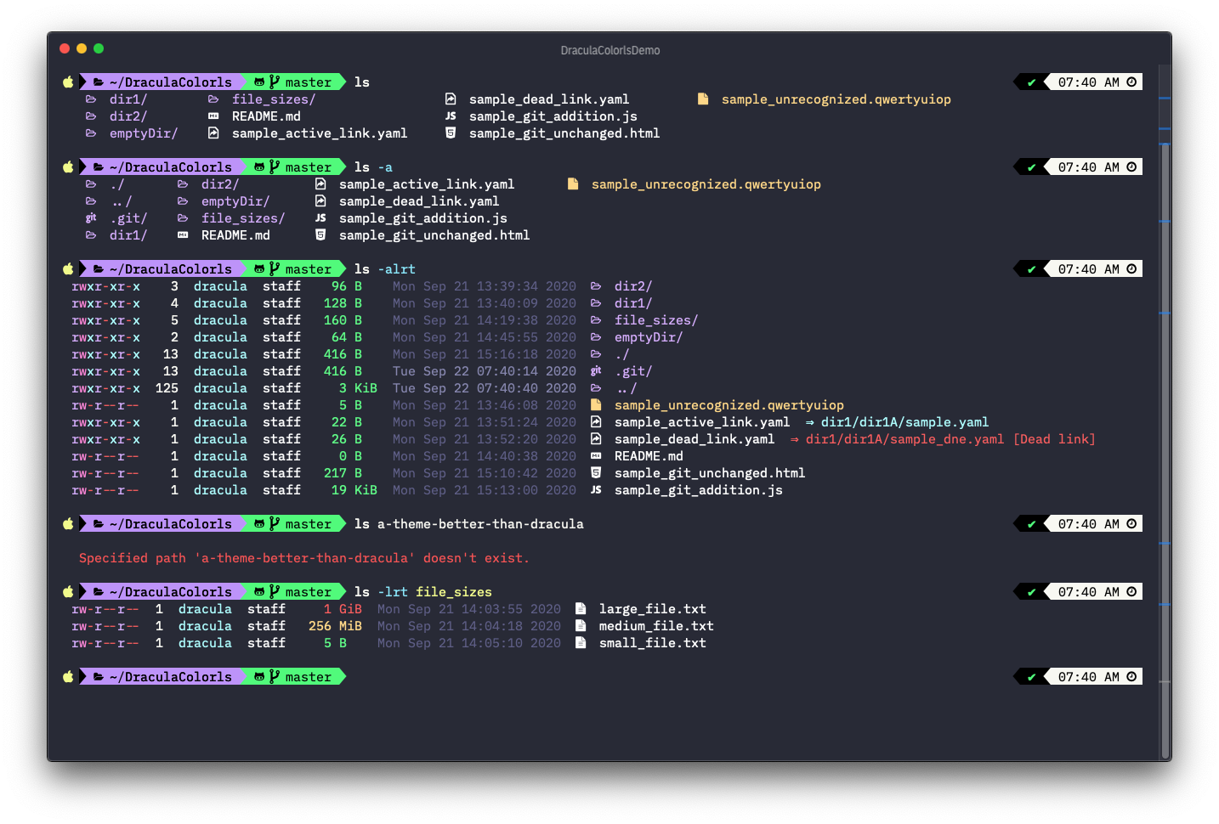Click the clock icon in the first timestamp badge
The height and width of the screenshot is (824, 1219).
pos(1131,82)
